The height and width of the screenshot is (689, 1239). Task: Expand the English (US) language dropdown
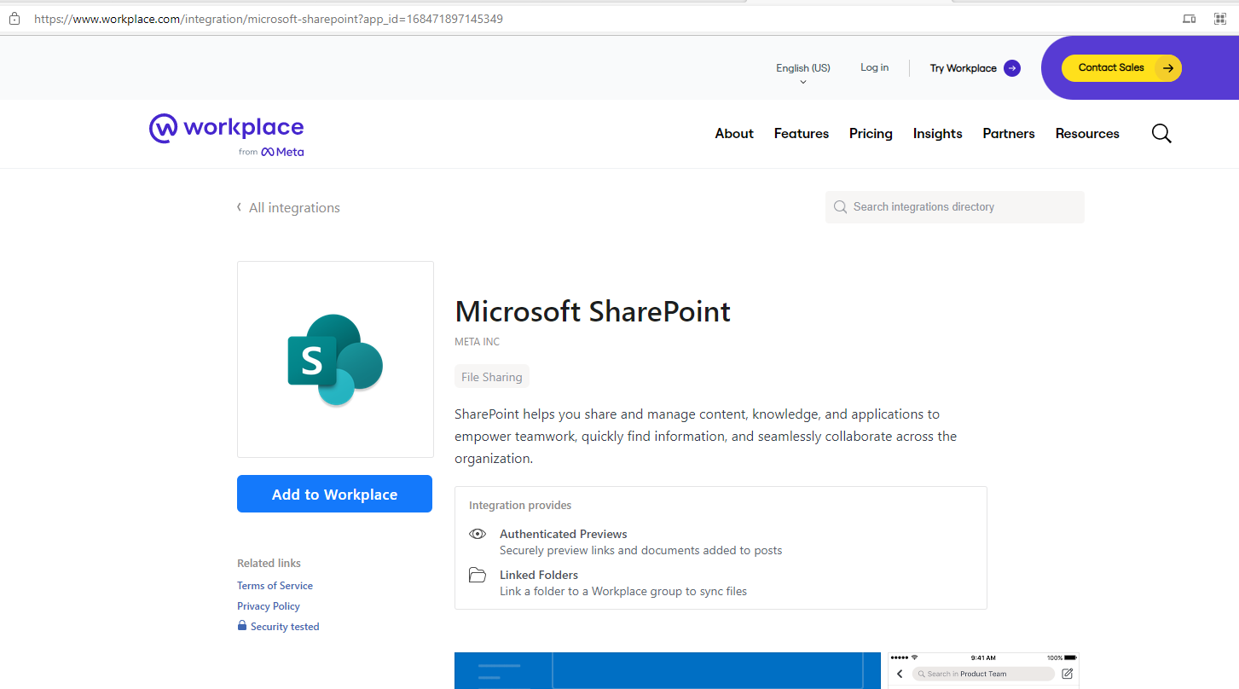(x=802, y=72)
